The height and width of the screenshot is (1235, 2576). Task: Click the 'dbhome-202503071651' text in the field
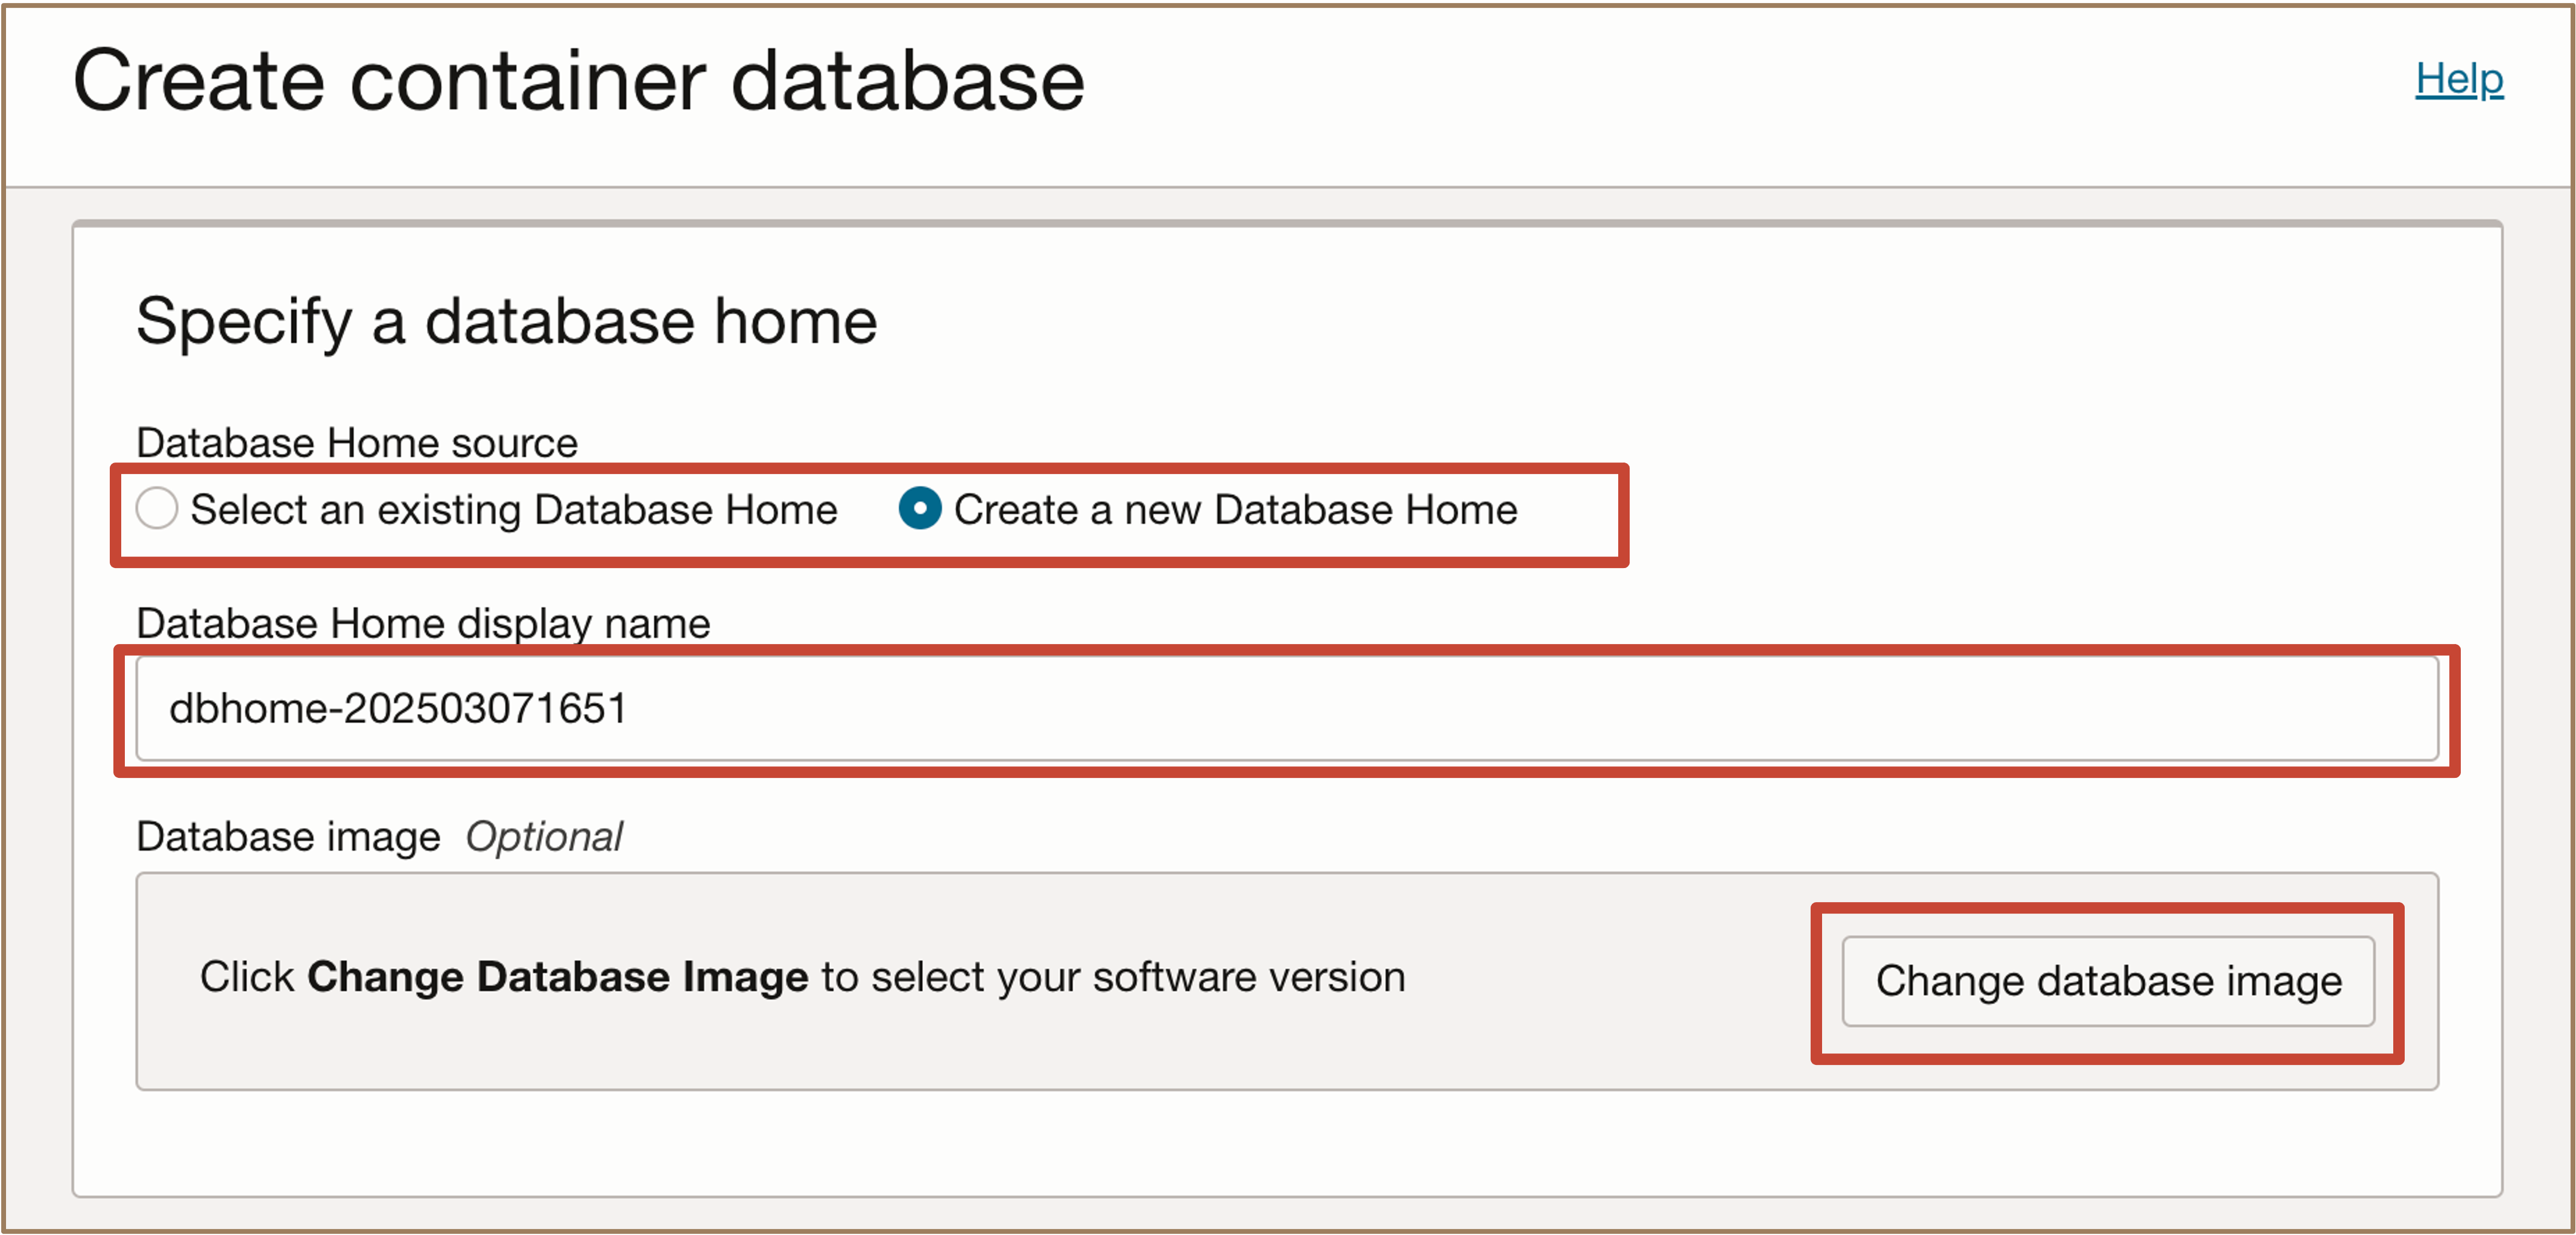tap(398, 708)
